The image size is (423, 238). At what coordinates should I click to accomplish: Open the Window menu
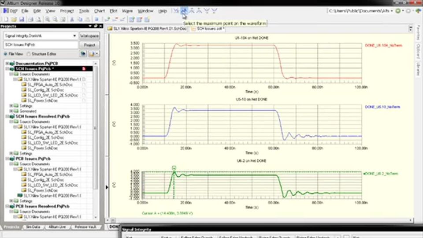(145, 11)
